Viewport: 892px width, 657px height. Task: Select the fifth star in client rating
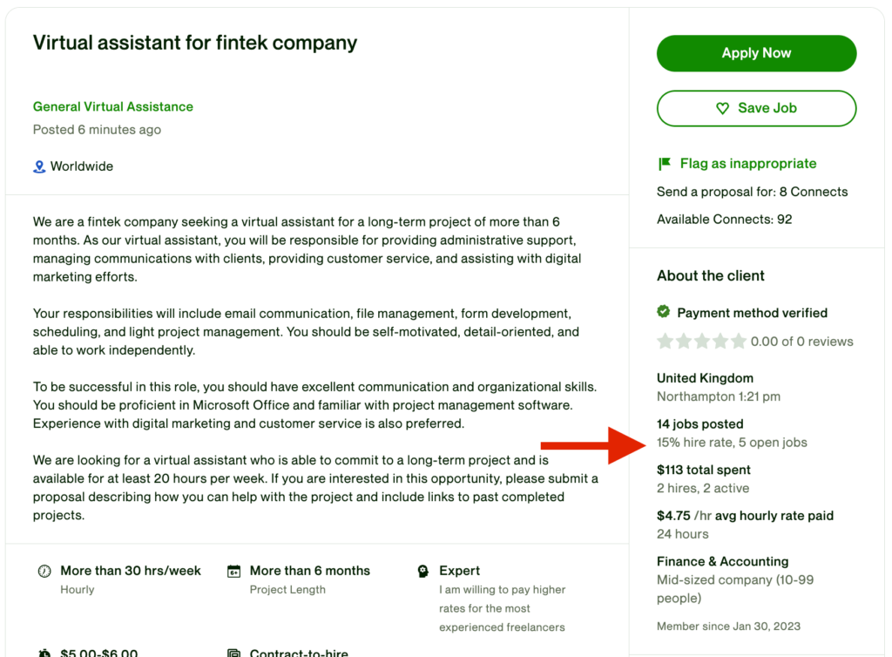(739, 341)
